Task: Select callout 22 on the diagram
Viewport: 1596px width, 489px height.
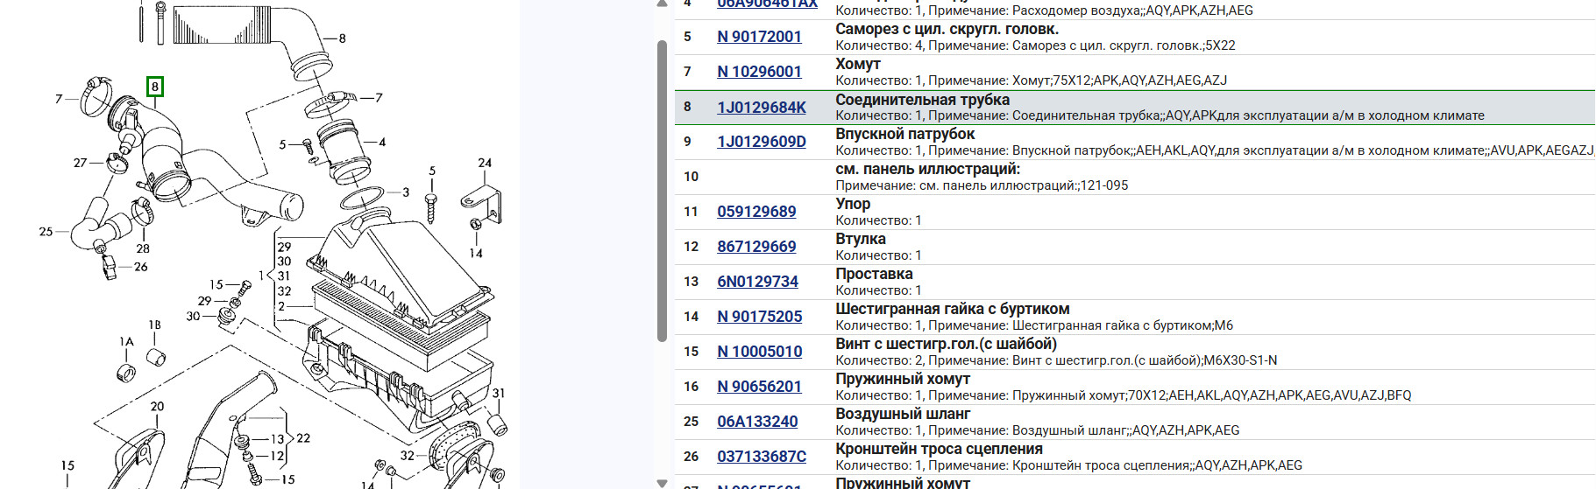Action: tap(303, 438)
